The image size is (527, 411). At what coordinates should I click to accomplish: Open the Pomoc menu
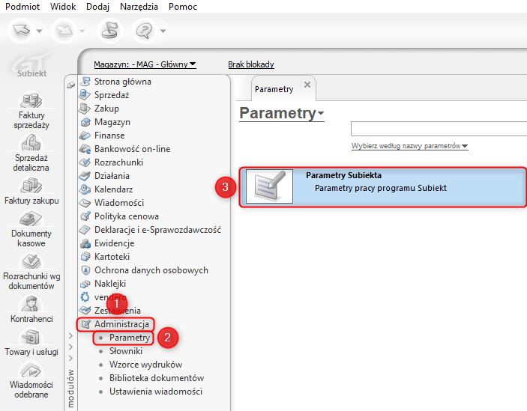coord(183,7)
